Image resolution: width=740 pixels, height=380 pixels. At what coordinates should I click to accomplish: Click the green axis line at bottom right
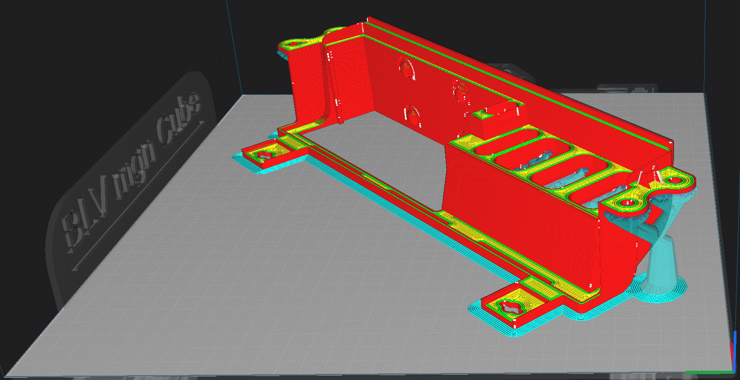tap(708, 372)
